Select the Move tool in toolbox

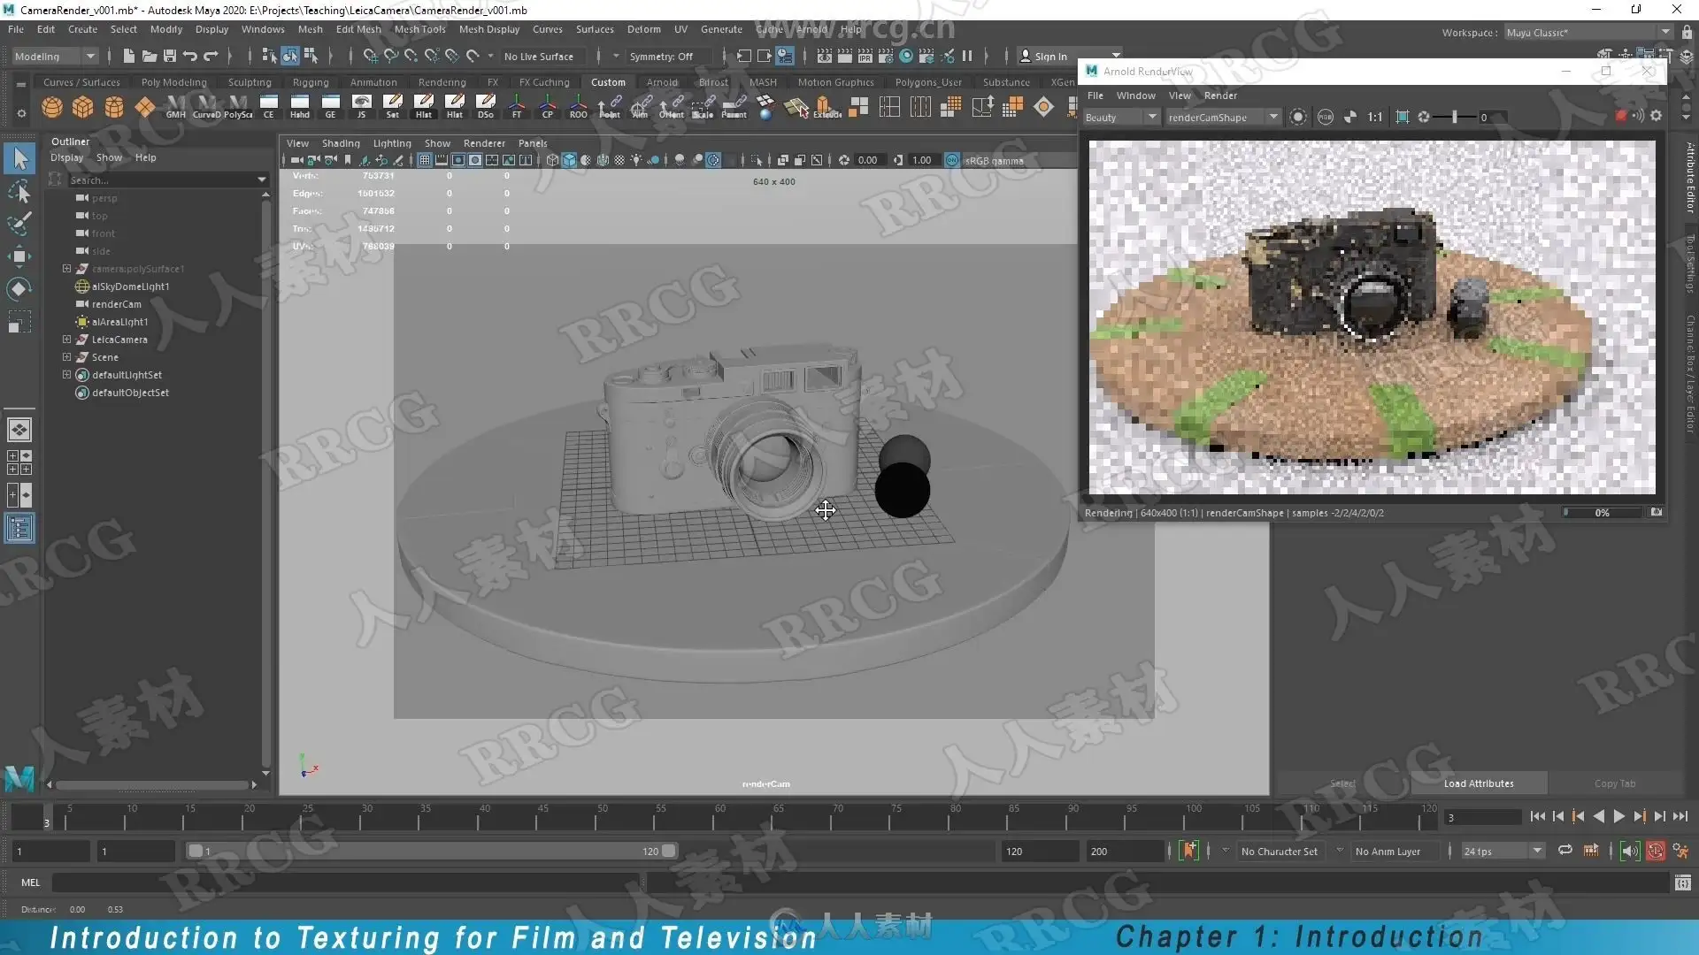click(19, 256)
